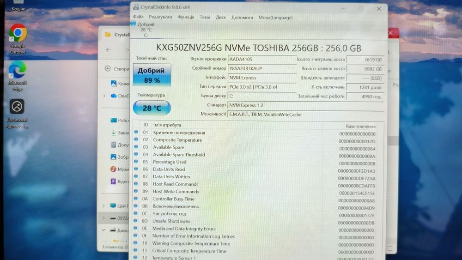Select Number of Error Information Log Entries row

coord(254,236)
